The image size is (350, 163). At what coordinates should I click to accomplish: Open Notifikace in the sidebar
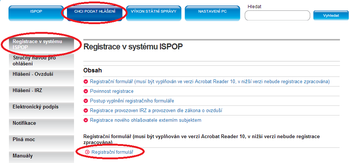[x=41, y=127]
